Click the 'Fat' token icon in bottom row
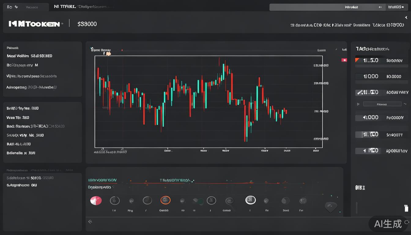Image resolution: width=411 pixels, height=235 pixels. point(302,200)
